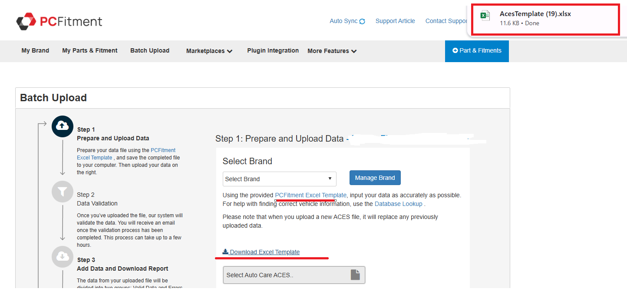
Task: Go to My Parts & Fitment
Action: coord(90,51)
